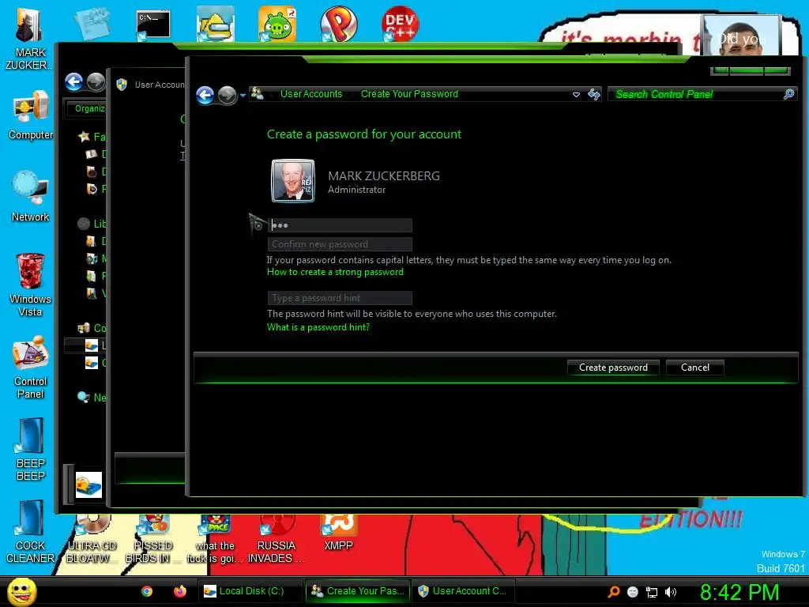The width and height of the screenshot is (809, 607).
Task: Select User Accounts breadcrumb
Action: (311, 94)
